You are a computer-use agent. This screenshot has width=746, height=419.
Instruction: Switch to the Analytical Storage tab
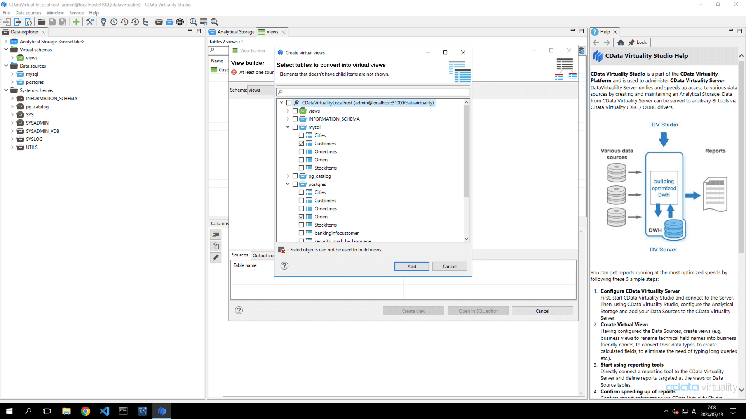click(x=235, y=32)
